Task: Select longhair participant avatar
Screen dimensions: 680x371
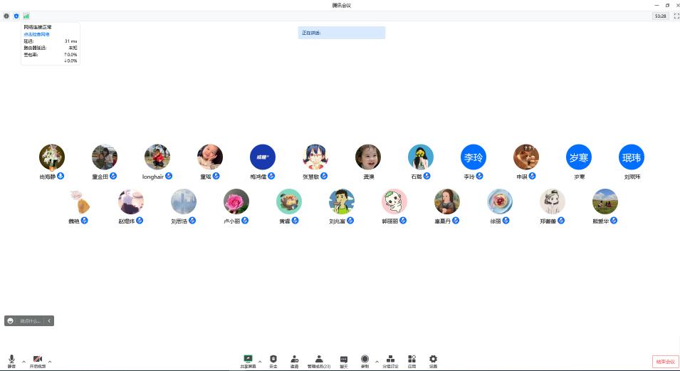Action: coord(157,157)
